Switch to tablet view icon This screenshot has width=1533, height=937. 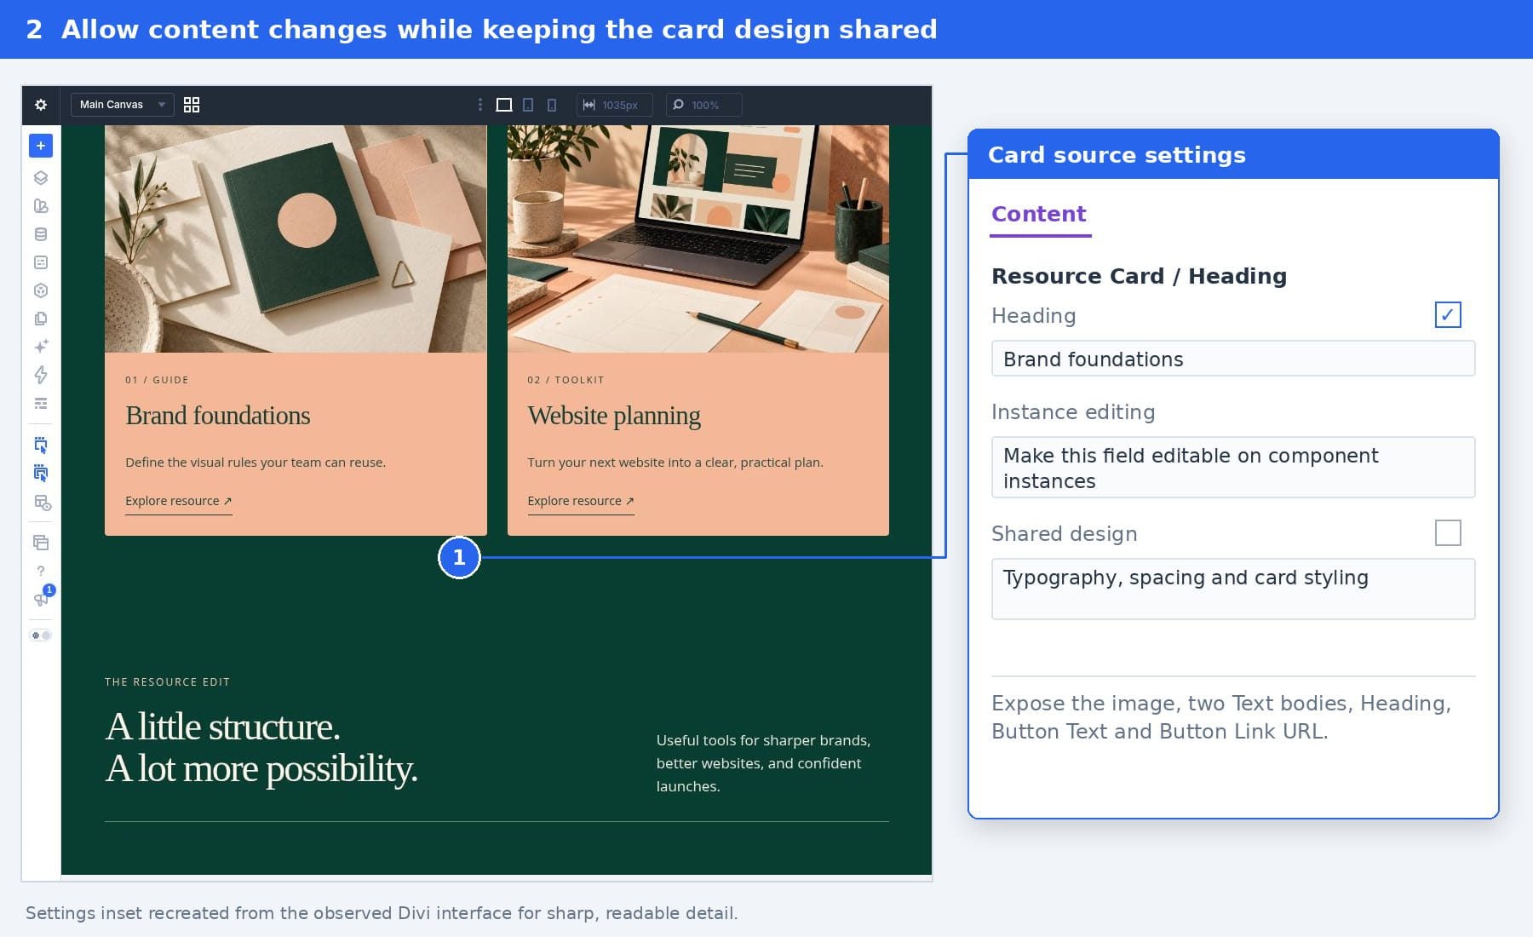528,105
